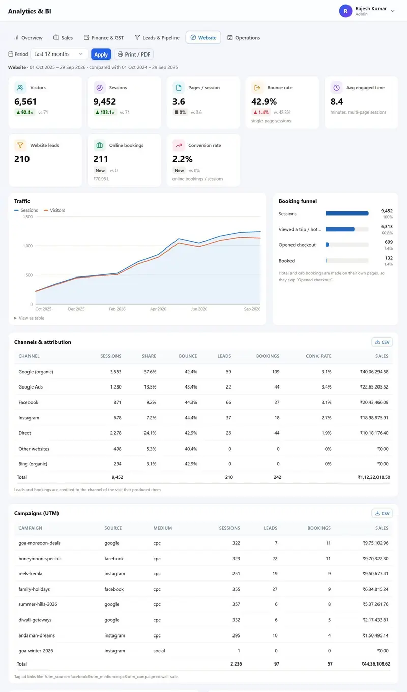The width and height of the screenshot is (407, 692).
Task: Click the Sessions card compass icon
Action: pyautogui.click(x=99, y=88)
